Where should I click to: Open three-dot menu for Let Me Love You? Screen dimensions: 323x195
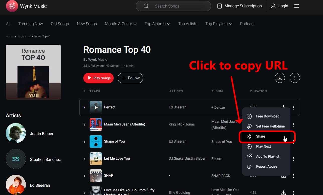294,159
